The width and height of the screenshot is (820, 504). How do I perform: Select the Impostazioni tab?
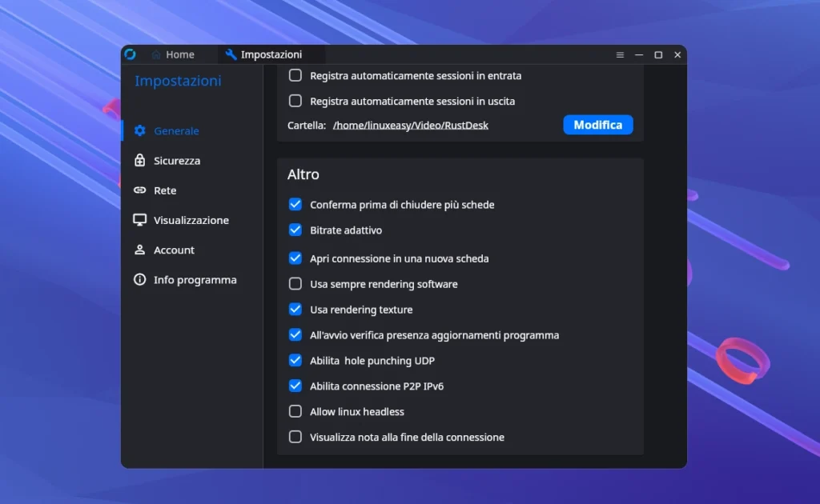271,54
